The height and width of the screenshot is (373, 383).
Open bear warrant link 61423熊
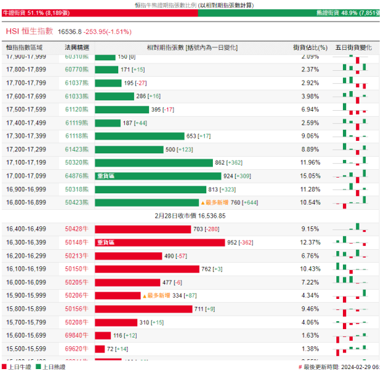pyautogui.click(x=77, y=149)
